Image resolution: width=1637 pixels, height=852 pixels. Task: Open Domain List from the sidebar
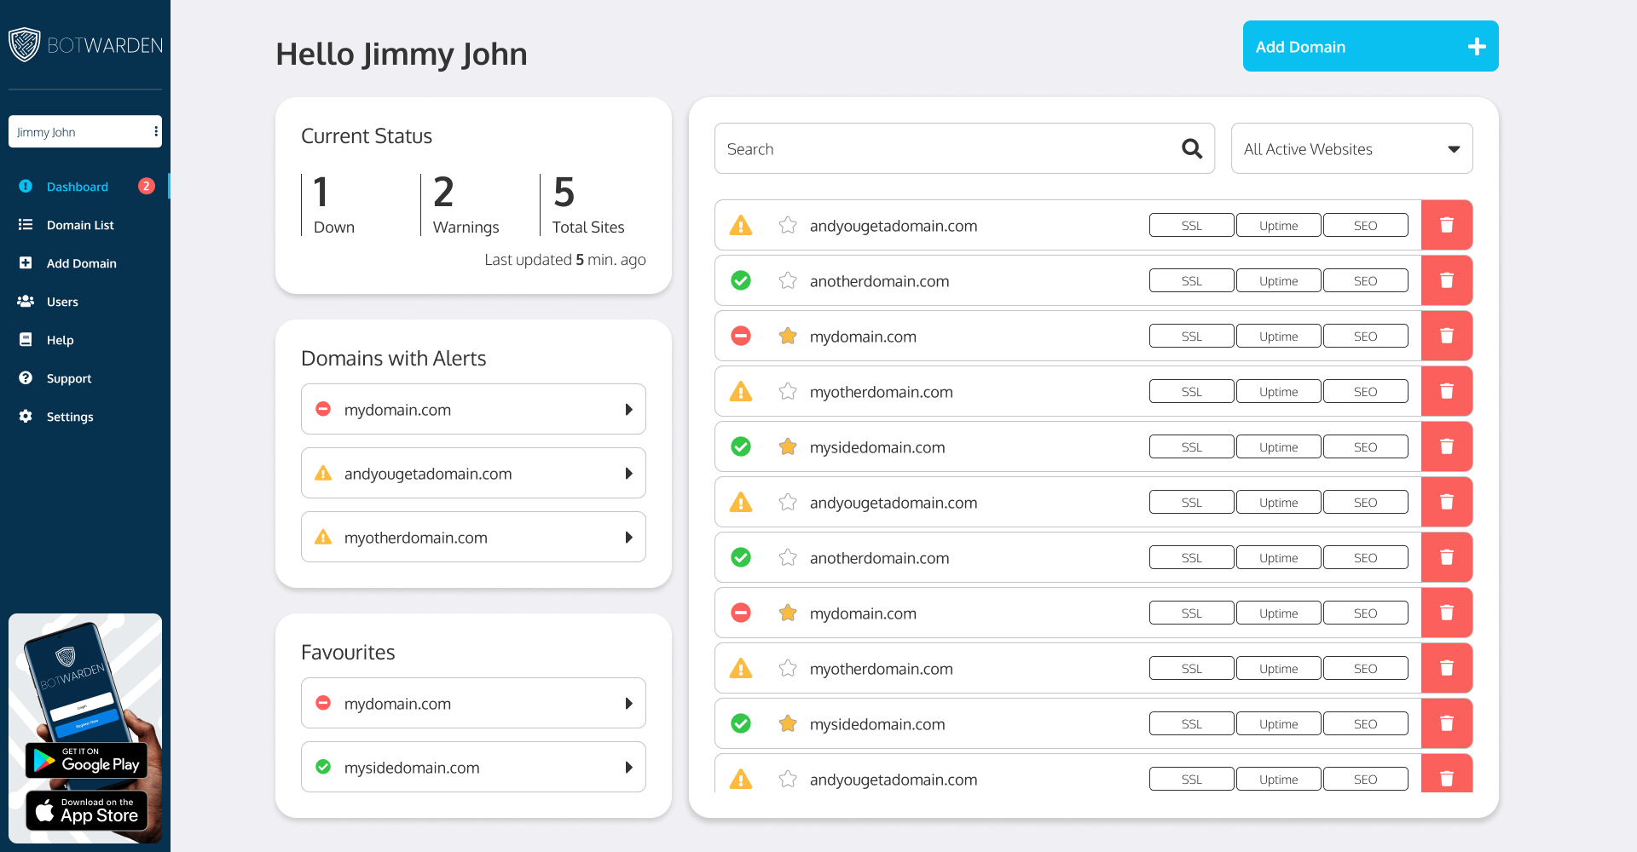pyautogui.click(x=79, y=225)
